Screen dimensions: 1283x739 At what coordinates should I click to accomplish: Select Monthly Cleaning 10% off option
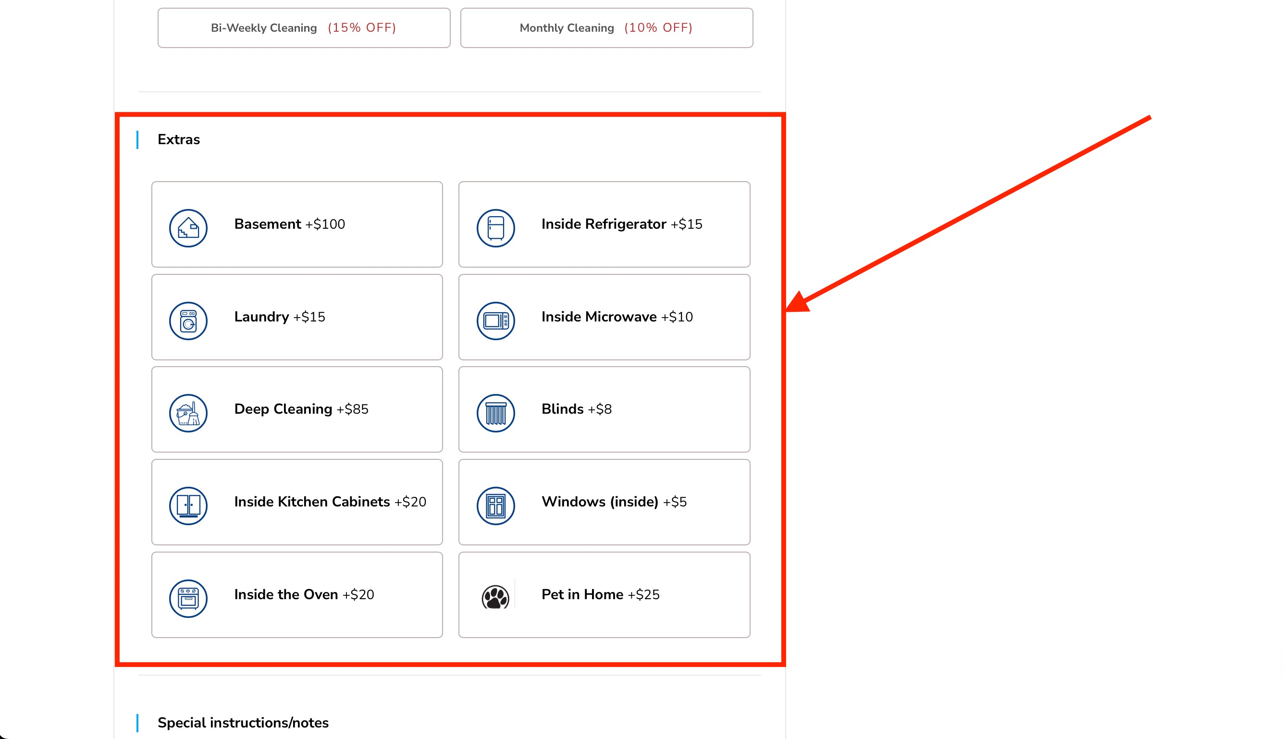(606, 28)
